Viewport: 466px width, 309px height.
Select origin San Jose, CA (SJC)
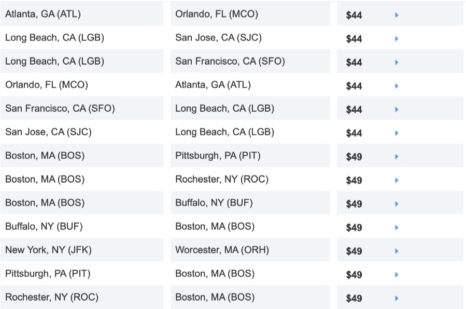pos(48,132)
